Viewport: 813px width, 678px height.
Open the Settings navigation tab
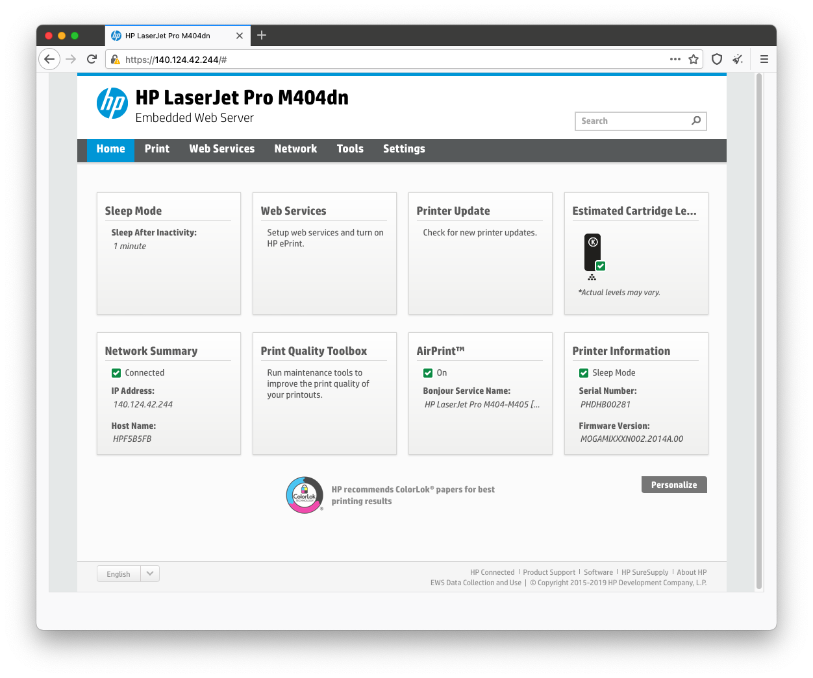tap(404, 149)
